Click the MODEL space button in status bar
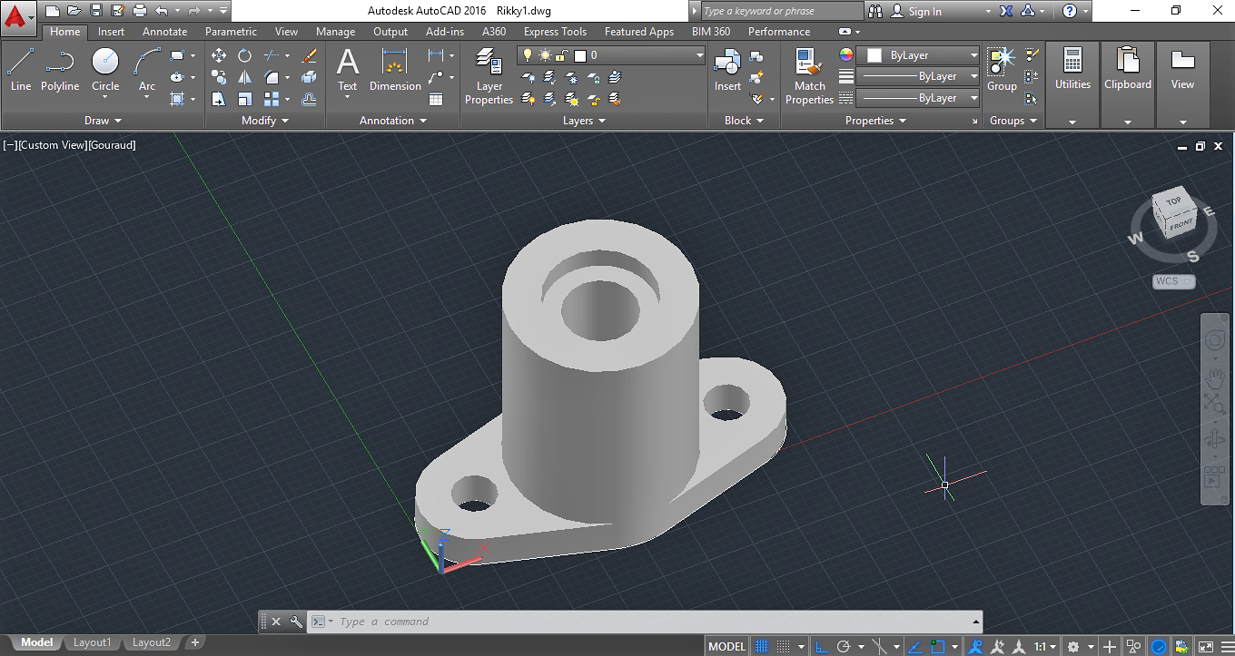 coord(726,647)
